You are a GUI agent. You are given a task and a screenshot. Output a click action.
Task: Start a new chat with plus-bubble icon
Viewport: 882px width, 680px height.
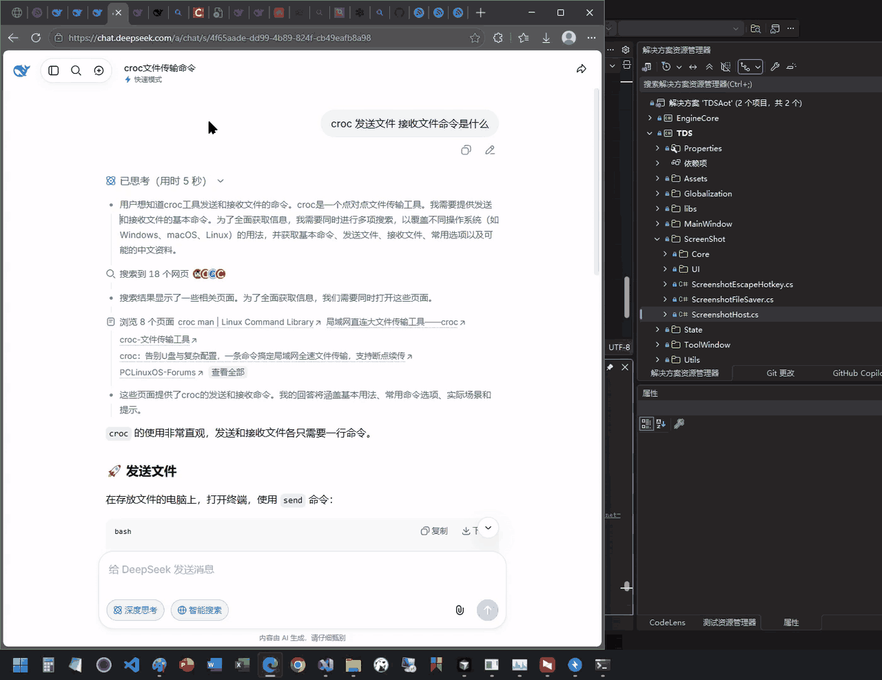(x=99, y=70)
